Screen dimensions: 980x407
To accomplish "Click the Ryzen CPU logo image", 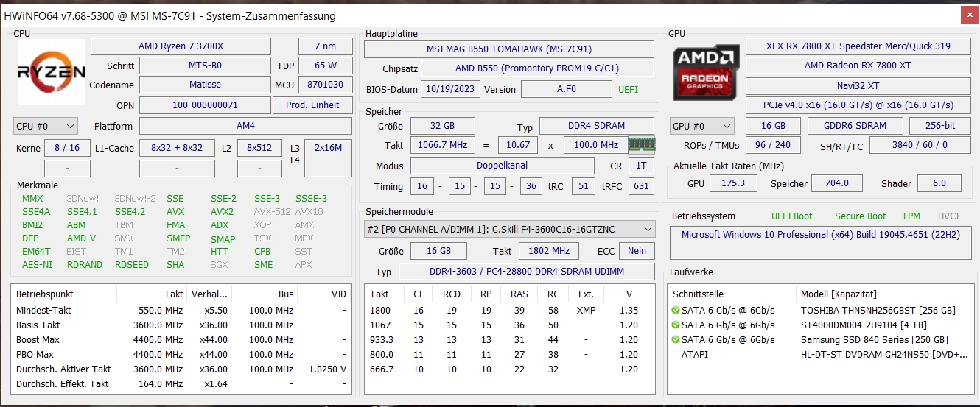I will coord(52,72).
